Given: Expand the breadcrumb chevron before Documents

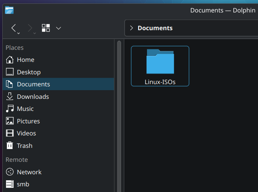Looking at the screenshot, I should (131, 28).
